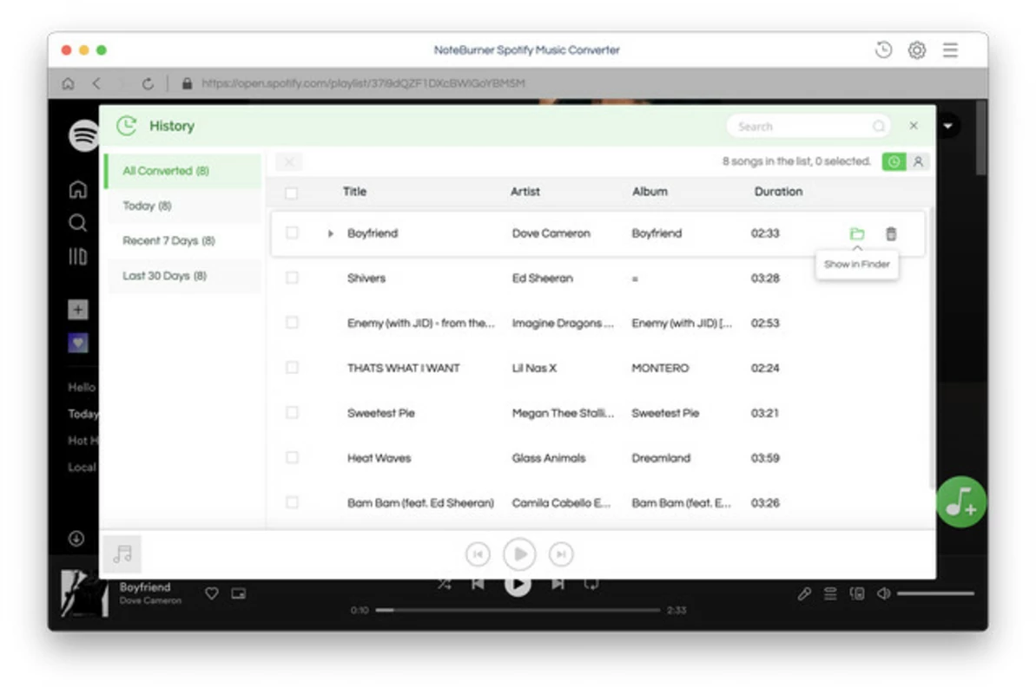
Task: Toggle select-all checkbox in header
Action: (292, 193)
